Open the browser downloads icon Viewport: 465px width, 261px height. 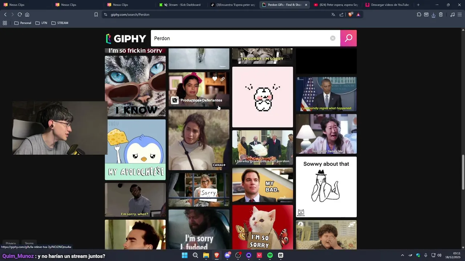[x=433, y=14]
